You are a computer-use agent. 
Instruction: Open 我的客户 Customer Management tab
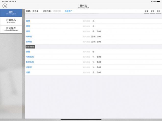pos(11,29)
